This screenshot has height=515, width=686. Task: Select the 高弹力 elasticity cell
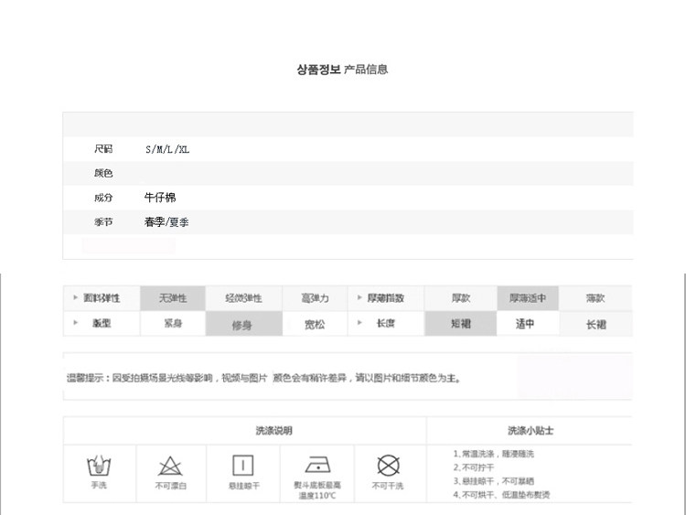point(315,298)
